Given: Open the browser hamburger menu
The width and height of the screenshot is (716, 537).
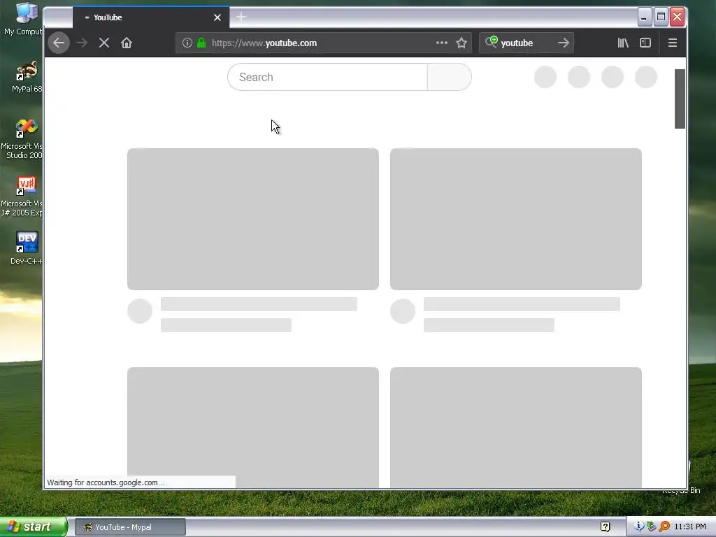Looking at the screenshot, I should click(x=673, y=43).
